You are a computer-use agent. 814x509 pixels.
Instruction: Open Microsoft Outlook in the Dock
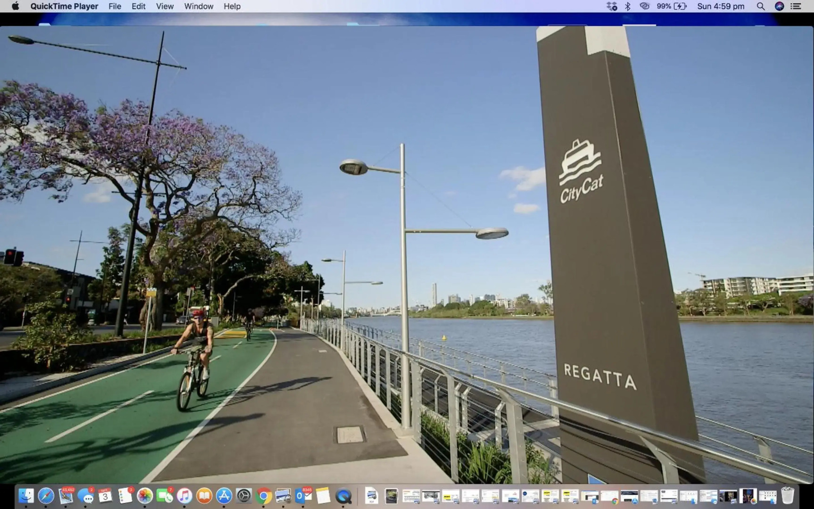(x=303, y=496)
